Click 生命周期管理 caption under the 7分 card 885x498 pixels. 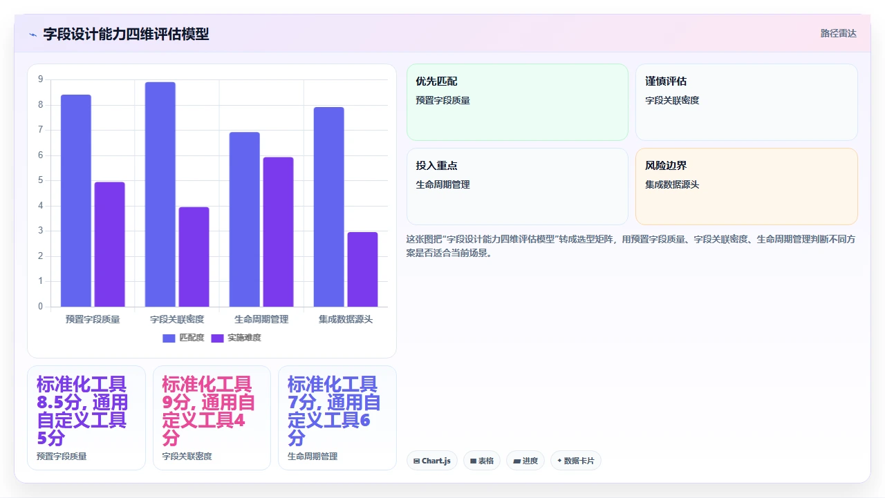coord(313,457)
